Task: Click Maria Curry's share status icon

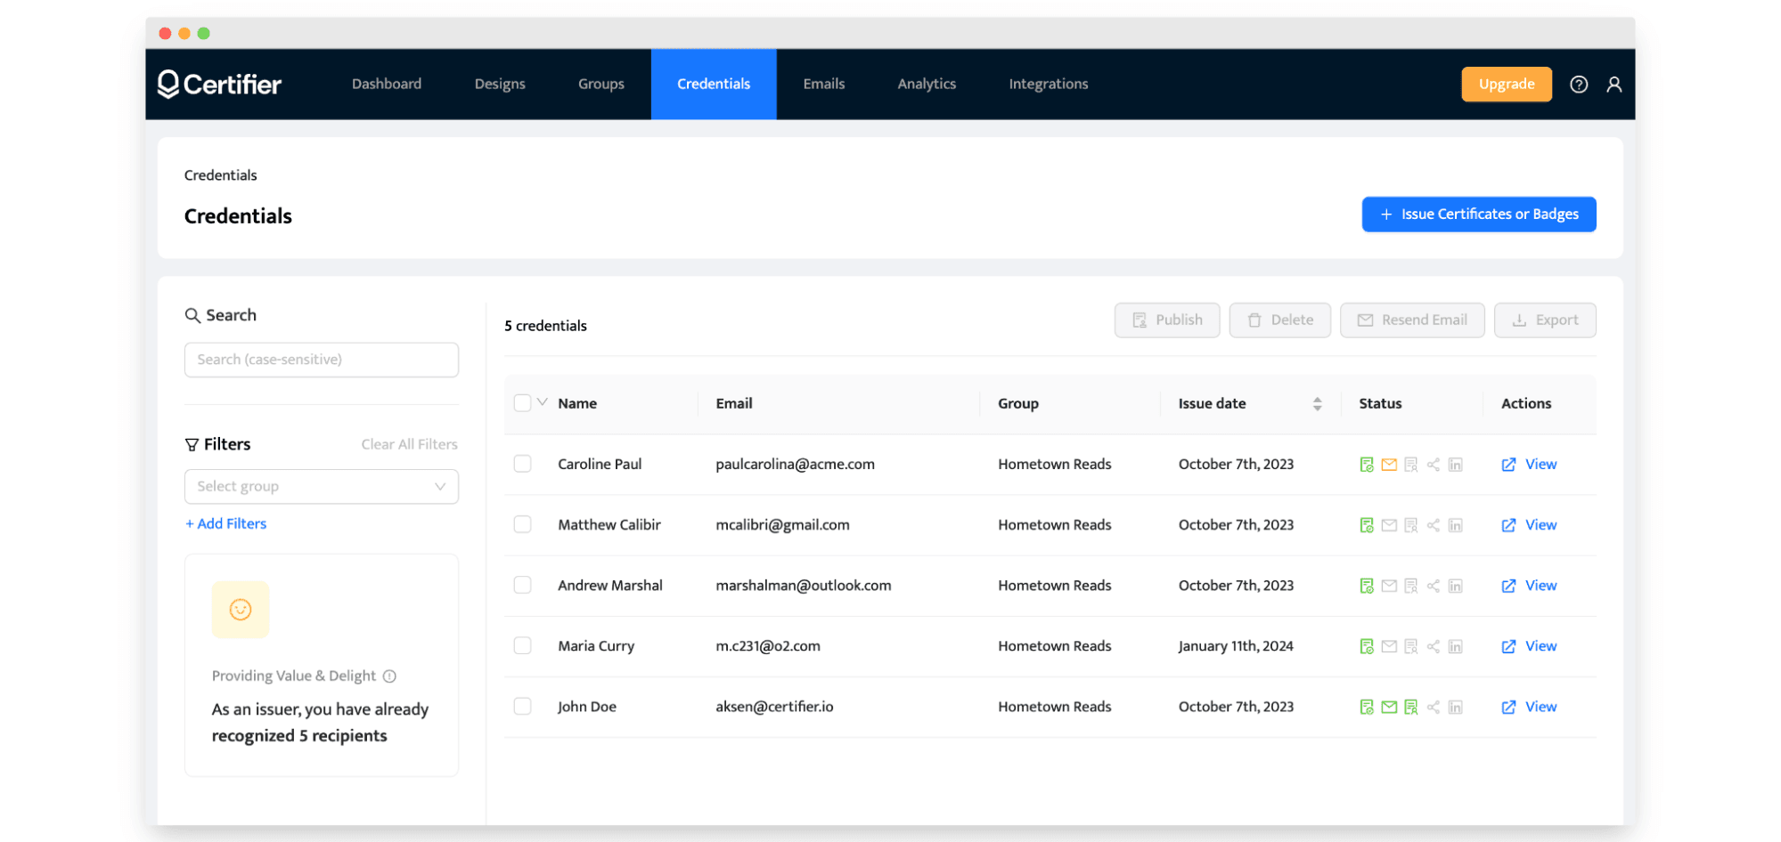Action: (1433, 646)
